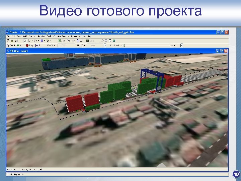Click the Run Speed slider handle
Screen dimensions: 241x181
[124, 45]
